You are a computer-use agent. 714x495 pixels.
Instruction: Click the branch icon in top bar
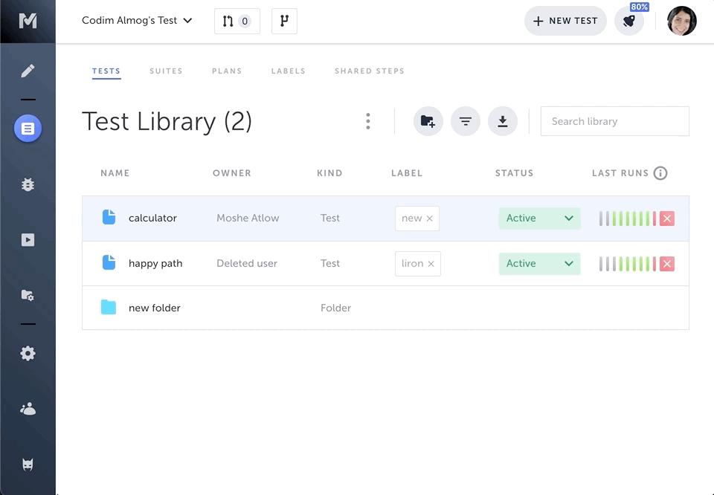point(284,21)
